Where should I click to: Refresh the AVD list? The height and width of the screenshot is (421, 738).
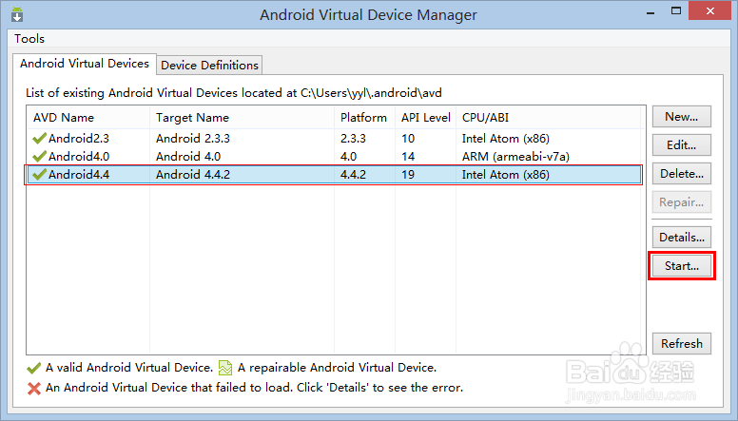[x=681, y=344]
